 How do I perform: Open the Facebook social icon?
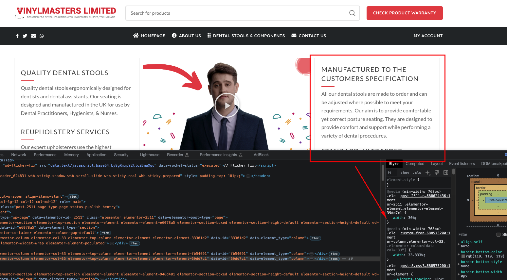point(17,36)
